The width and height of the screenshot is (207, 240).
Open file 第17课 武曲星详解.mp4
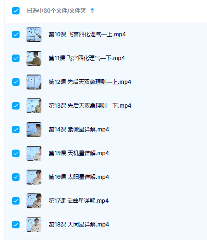click(79, 201)
